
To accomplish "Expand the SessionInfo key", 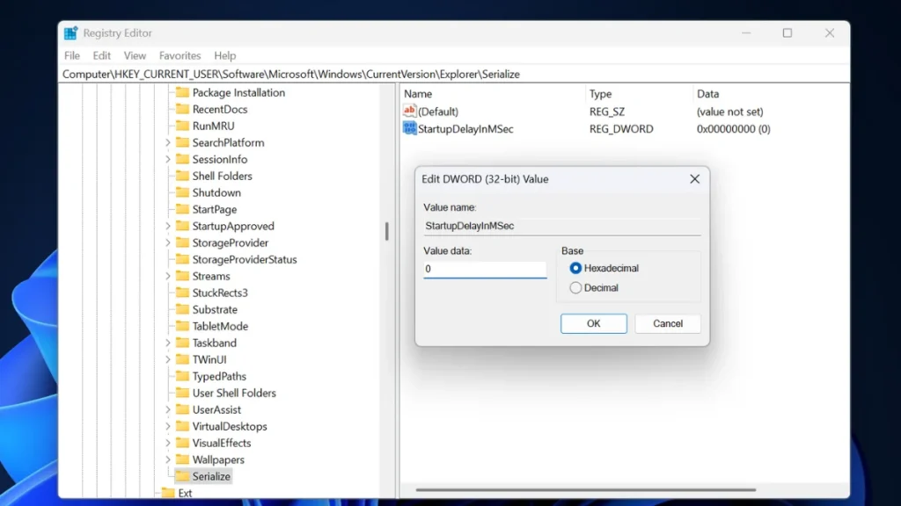I will [168, 159].
